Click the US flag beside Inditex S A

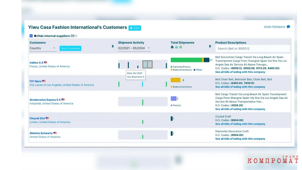(46, 63)
